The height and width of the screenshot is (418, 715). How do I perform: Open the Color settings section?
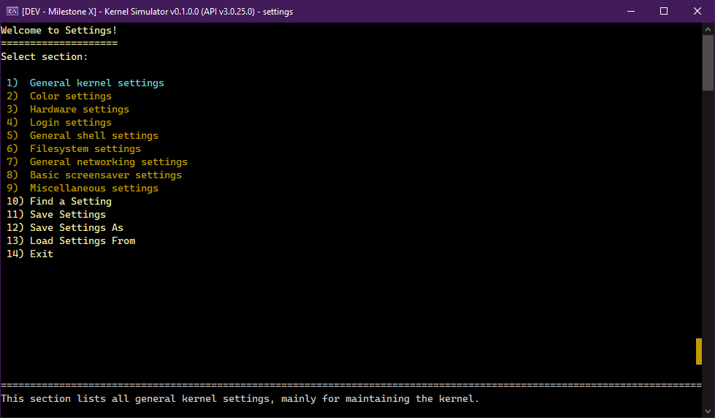tap(70, 96)
